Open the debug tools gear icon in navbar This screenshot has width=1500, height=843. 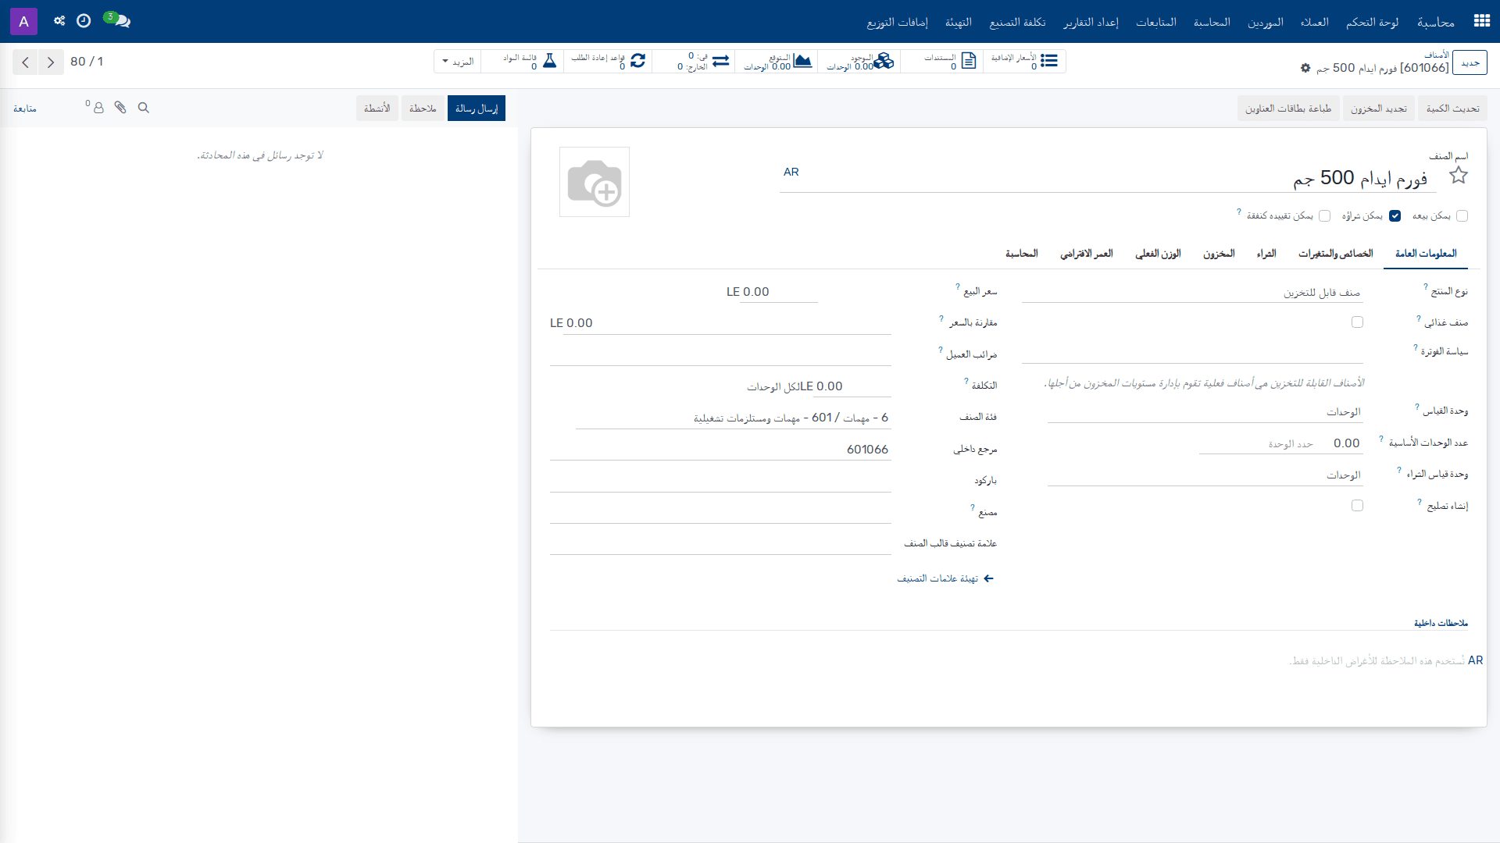(59, 21)
